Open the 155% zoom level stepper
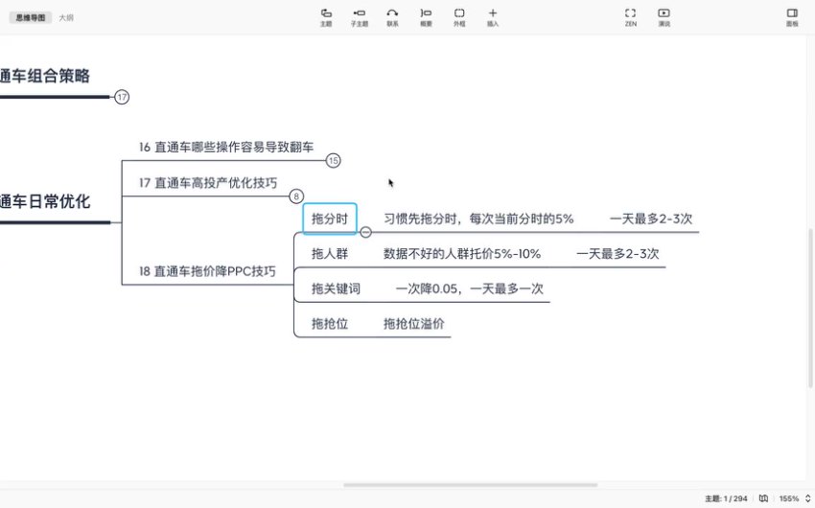The height and width of the screenshot is (508, 815). [807, 498]
